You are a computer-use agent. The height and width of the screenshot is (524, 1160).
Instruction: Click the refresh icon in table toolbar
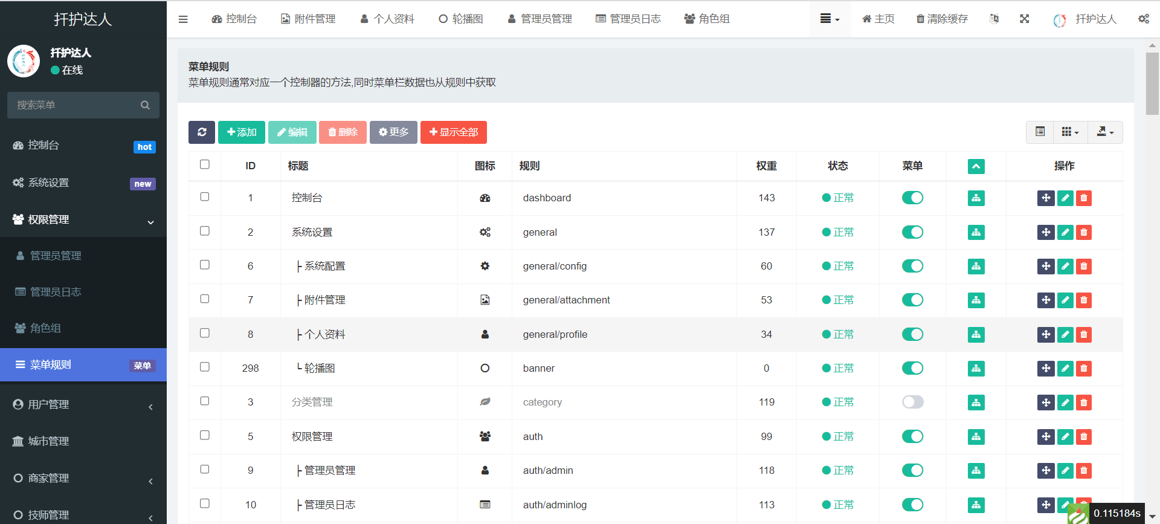click(202, 132)
